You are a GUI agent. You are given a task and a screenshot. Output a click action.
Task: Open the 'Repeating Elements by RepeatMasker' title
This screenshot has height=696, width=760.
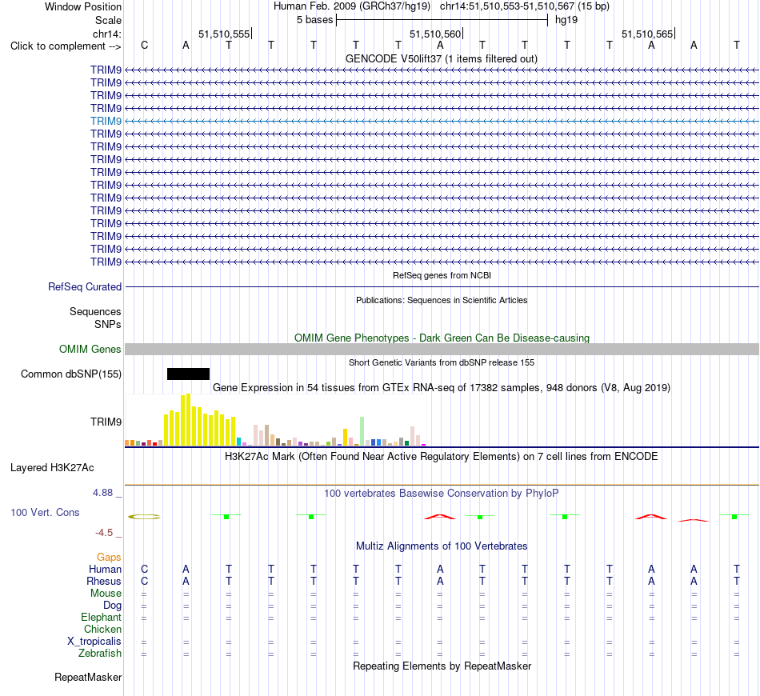[442, 666]
